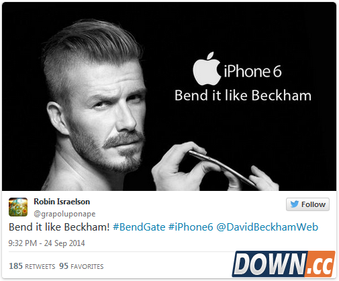339x281 pixels.
Task: View the 95 favorites count
Action: coord(81,266)
